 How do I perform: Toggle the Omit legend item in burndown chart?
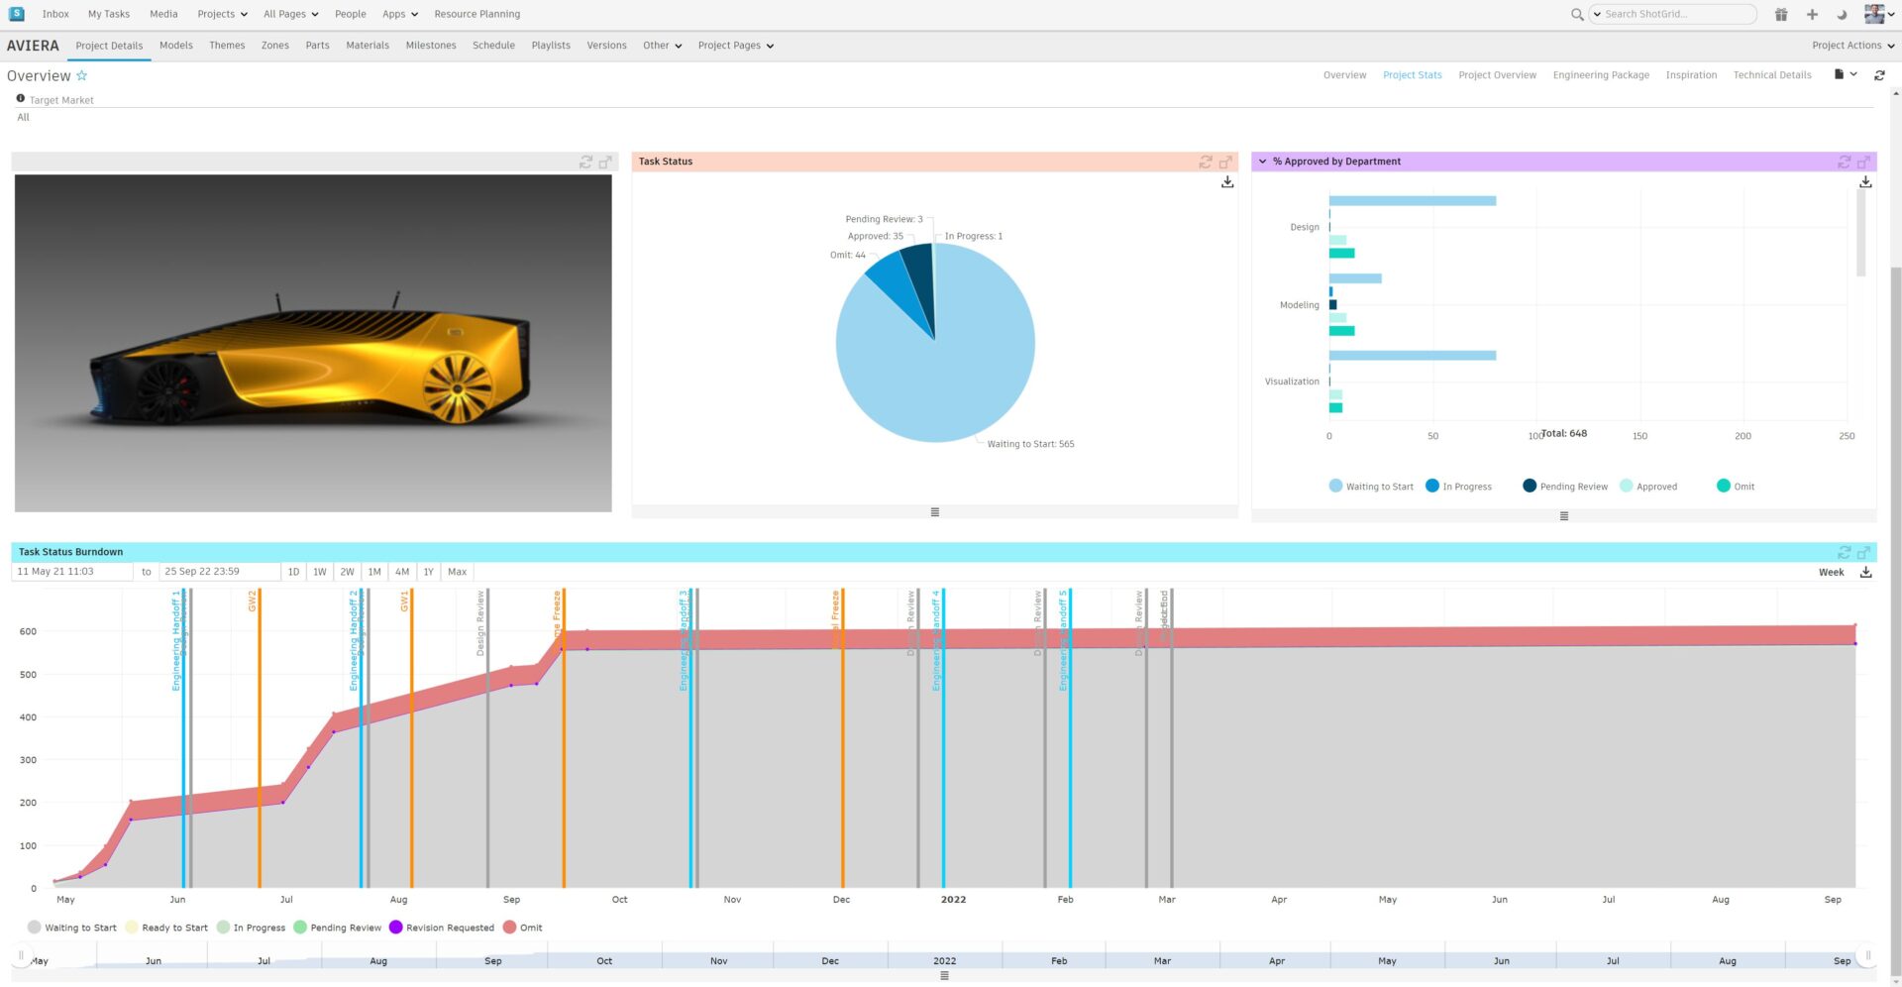pos(524,927)
